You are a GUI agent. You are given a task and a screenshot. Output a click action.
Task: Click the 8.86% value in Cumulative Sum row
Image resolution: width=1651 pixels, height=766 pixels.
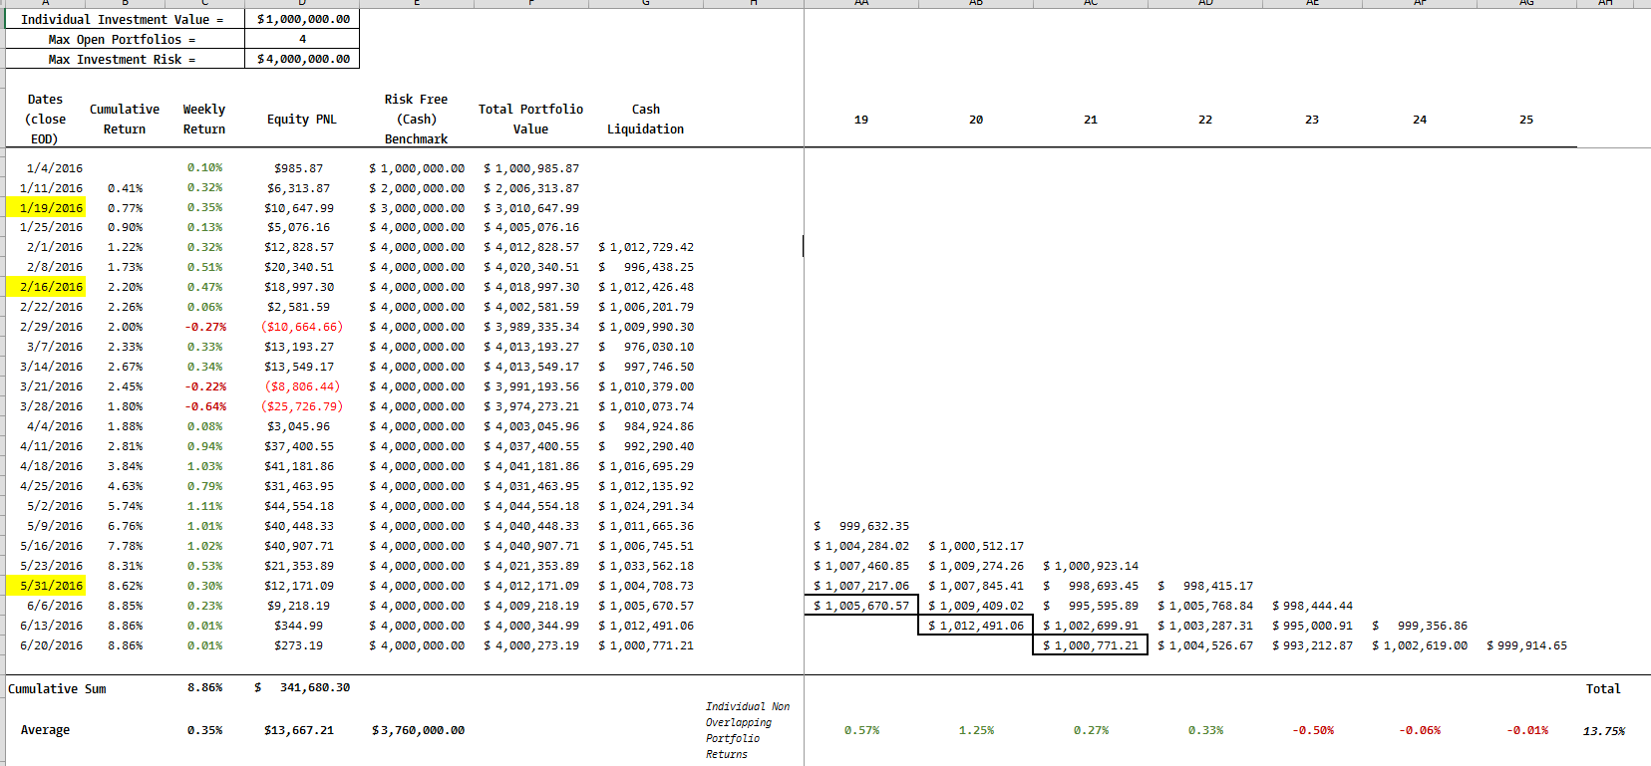point(205,688)
